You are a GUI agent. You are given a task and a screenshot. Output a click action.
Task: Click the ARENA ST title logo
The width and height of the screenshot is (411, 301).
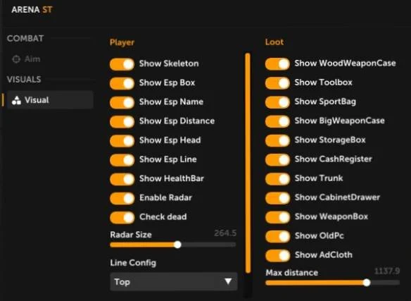click(x=32, y=10)
